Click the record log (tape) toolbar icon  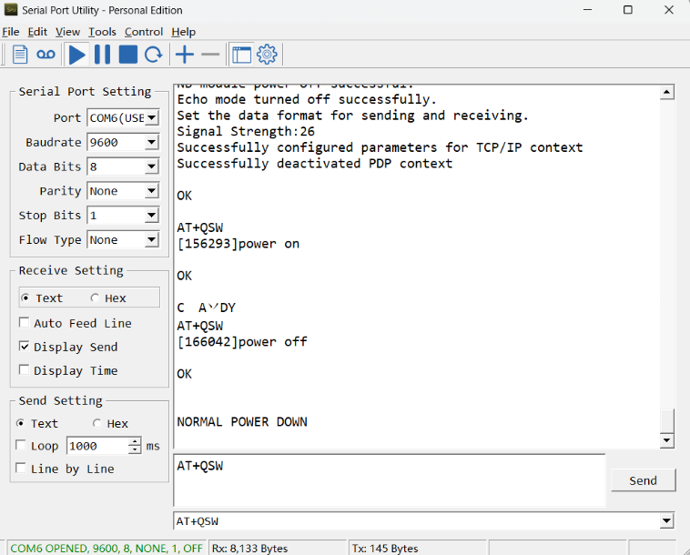46,55
